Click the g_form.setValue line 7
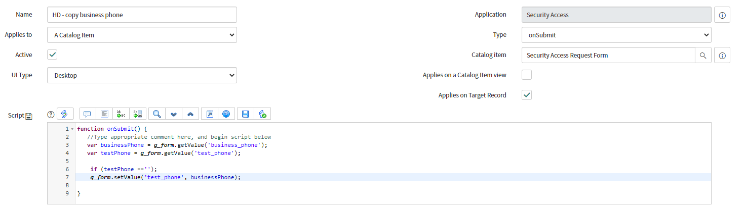Viewport: 745px width, 210px height. click(x=166, y=177)
